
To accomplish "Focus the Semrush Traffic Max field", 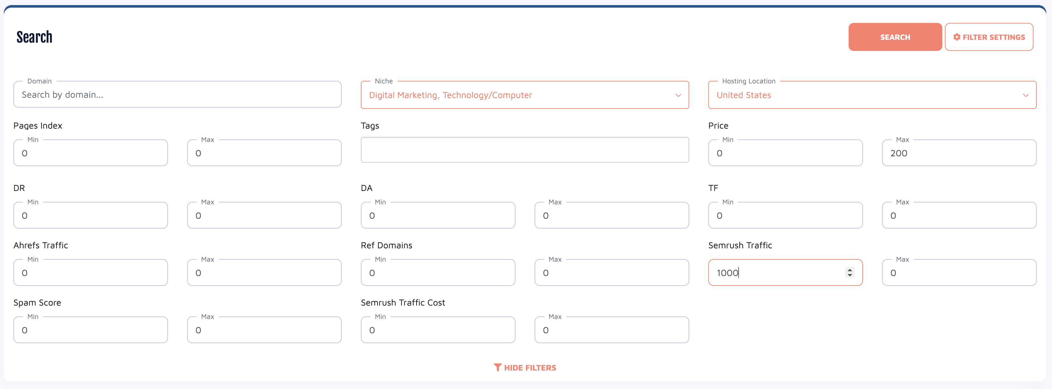I will 959,272.
